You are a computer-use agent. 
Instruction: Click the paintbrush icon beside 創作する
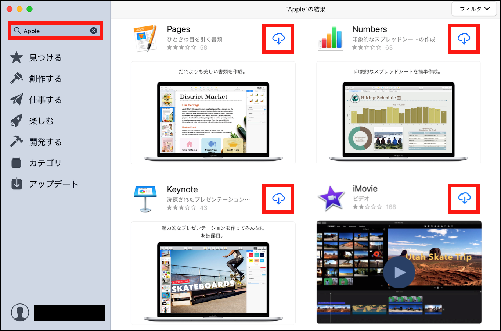17,78
